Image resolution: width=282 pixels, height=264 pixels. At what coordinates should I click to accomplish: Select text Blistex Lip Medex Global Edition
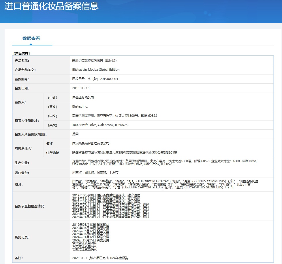[x=96, y=70]
